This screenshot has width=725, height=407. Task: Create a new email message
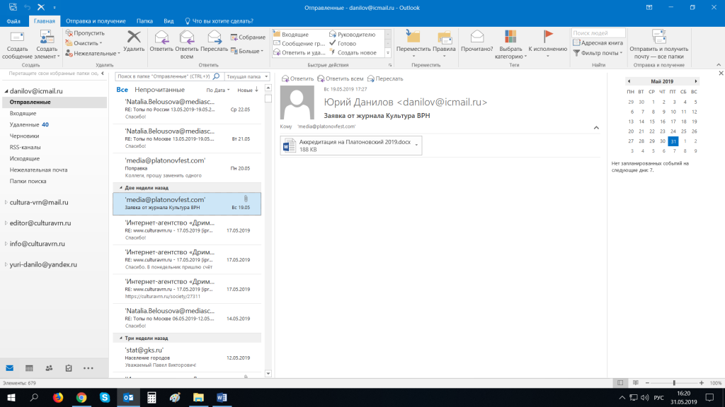[17, 45]
